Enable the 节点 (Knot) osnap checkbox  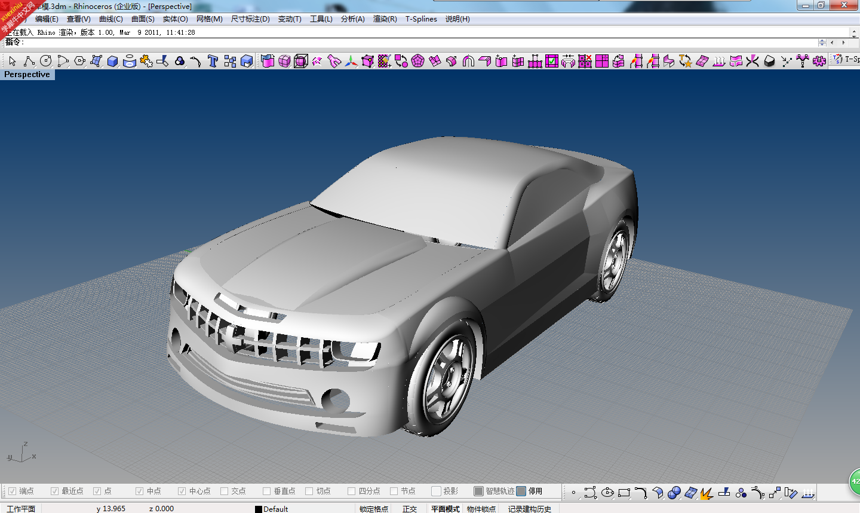pos(394,491)
